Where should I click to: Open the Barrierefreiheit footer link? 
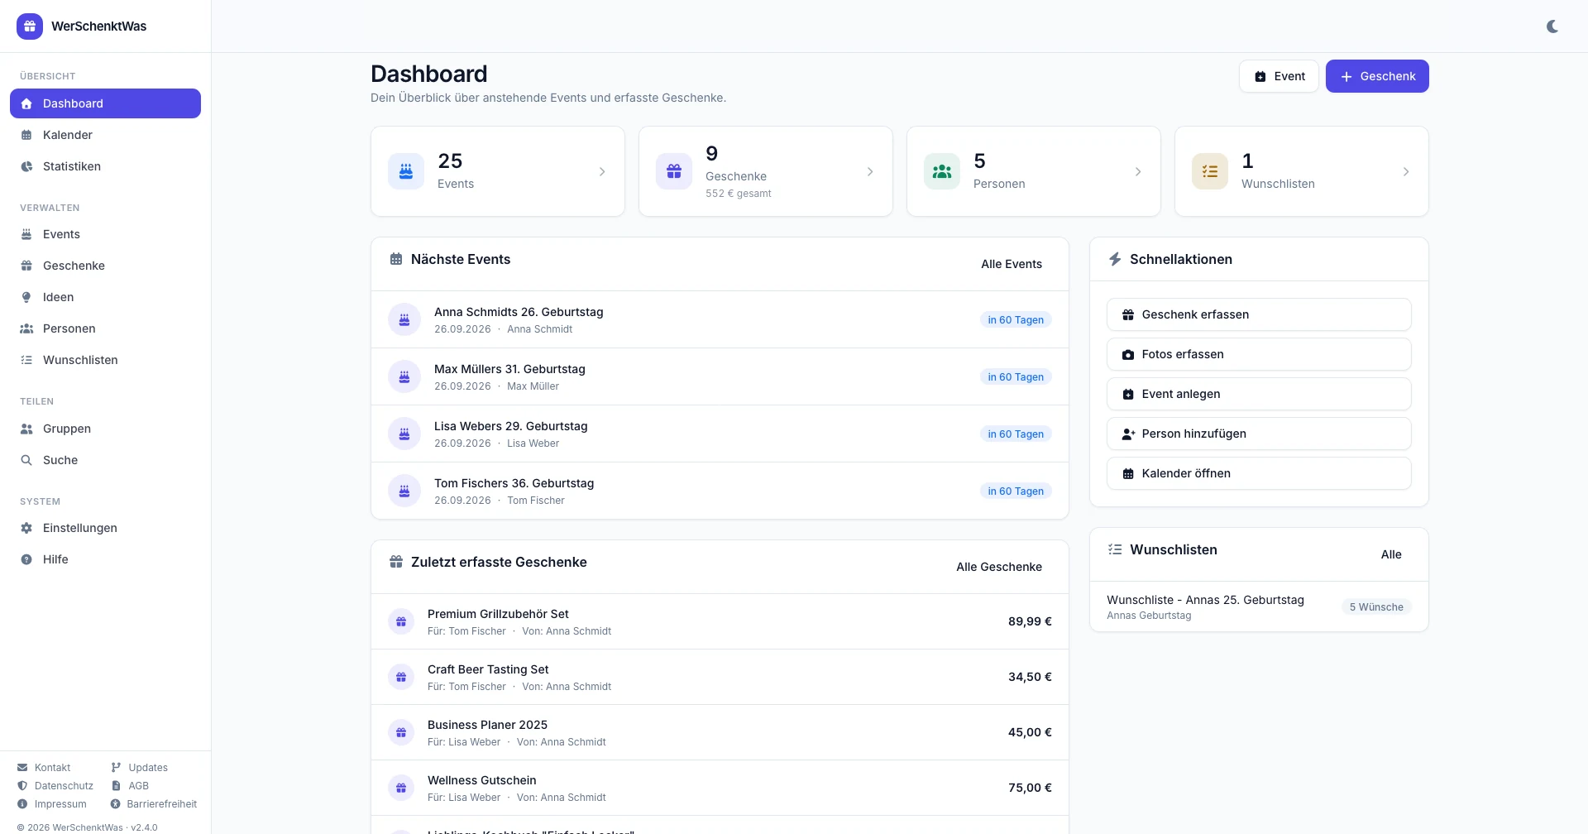pos(154,804)
